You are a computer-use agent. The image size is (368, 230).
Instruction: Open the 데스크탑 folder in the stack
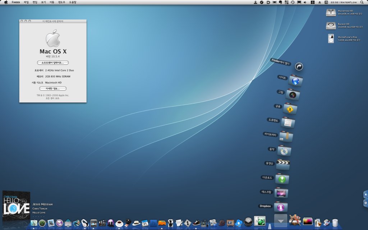[x=281, y=193]
